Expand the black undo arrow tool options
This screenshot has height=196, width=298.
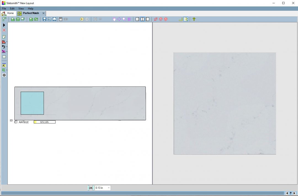click(x=7, y=47)
